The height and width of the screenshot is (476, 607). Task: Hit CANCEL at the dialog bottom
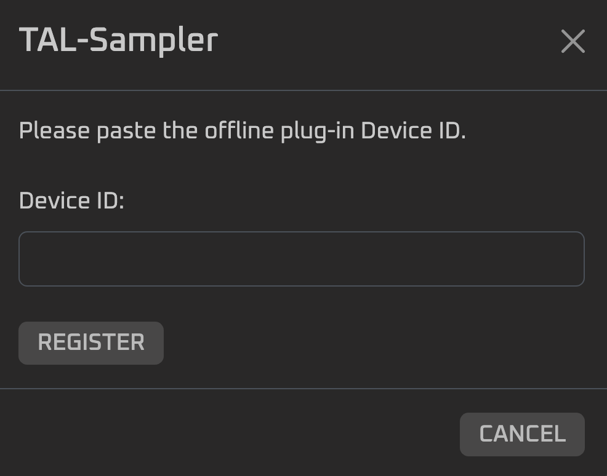[x=521, y=434]
